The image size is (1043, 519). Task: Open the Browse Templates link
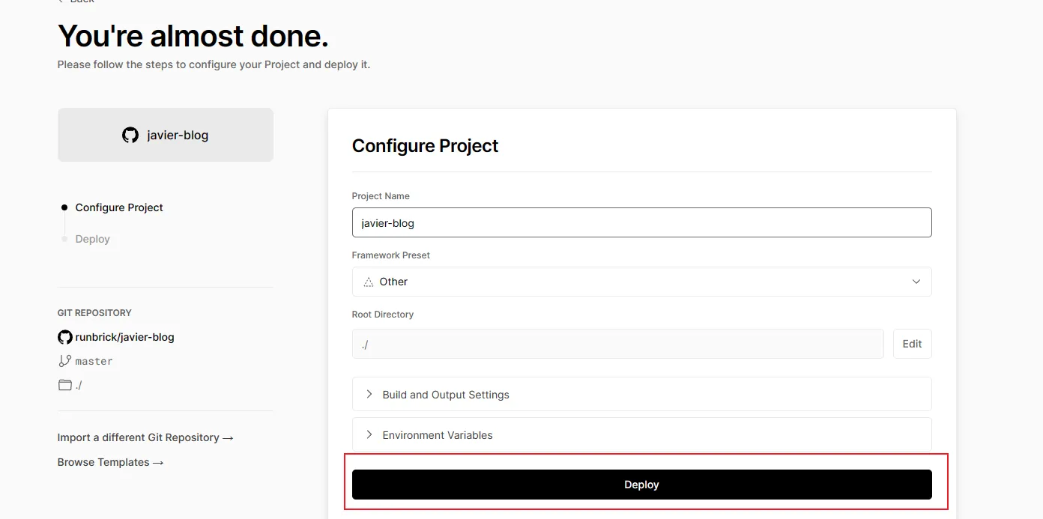point(110,462)
